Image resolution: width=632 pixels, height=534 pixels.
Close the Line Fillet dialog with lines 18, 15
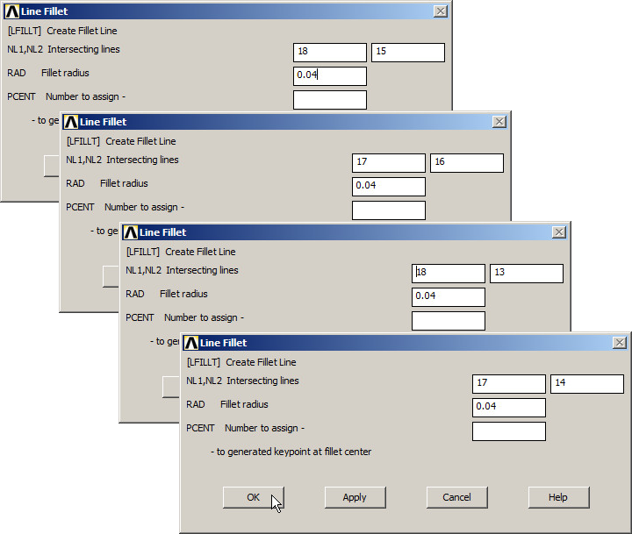pos(440,11)
